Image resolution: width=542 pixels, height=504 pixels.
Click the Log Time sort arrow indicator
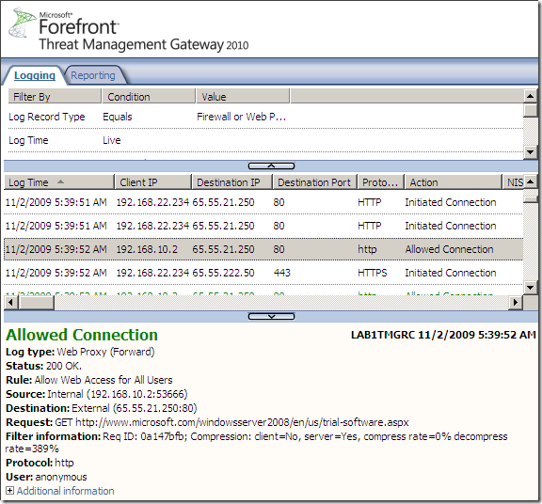click(x=61, y=181)
